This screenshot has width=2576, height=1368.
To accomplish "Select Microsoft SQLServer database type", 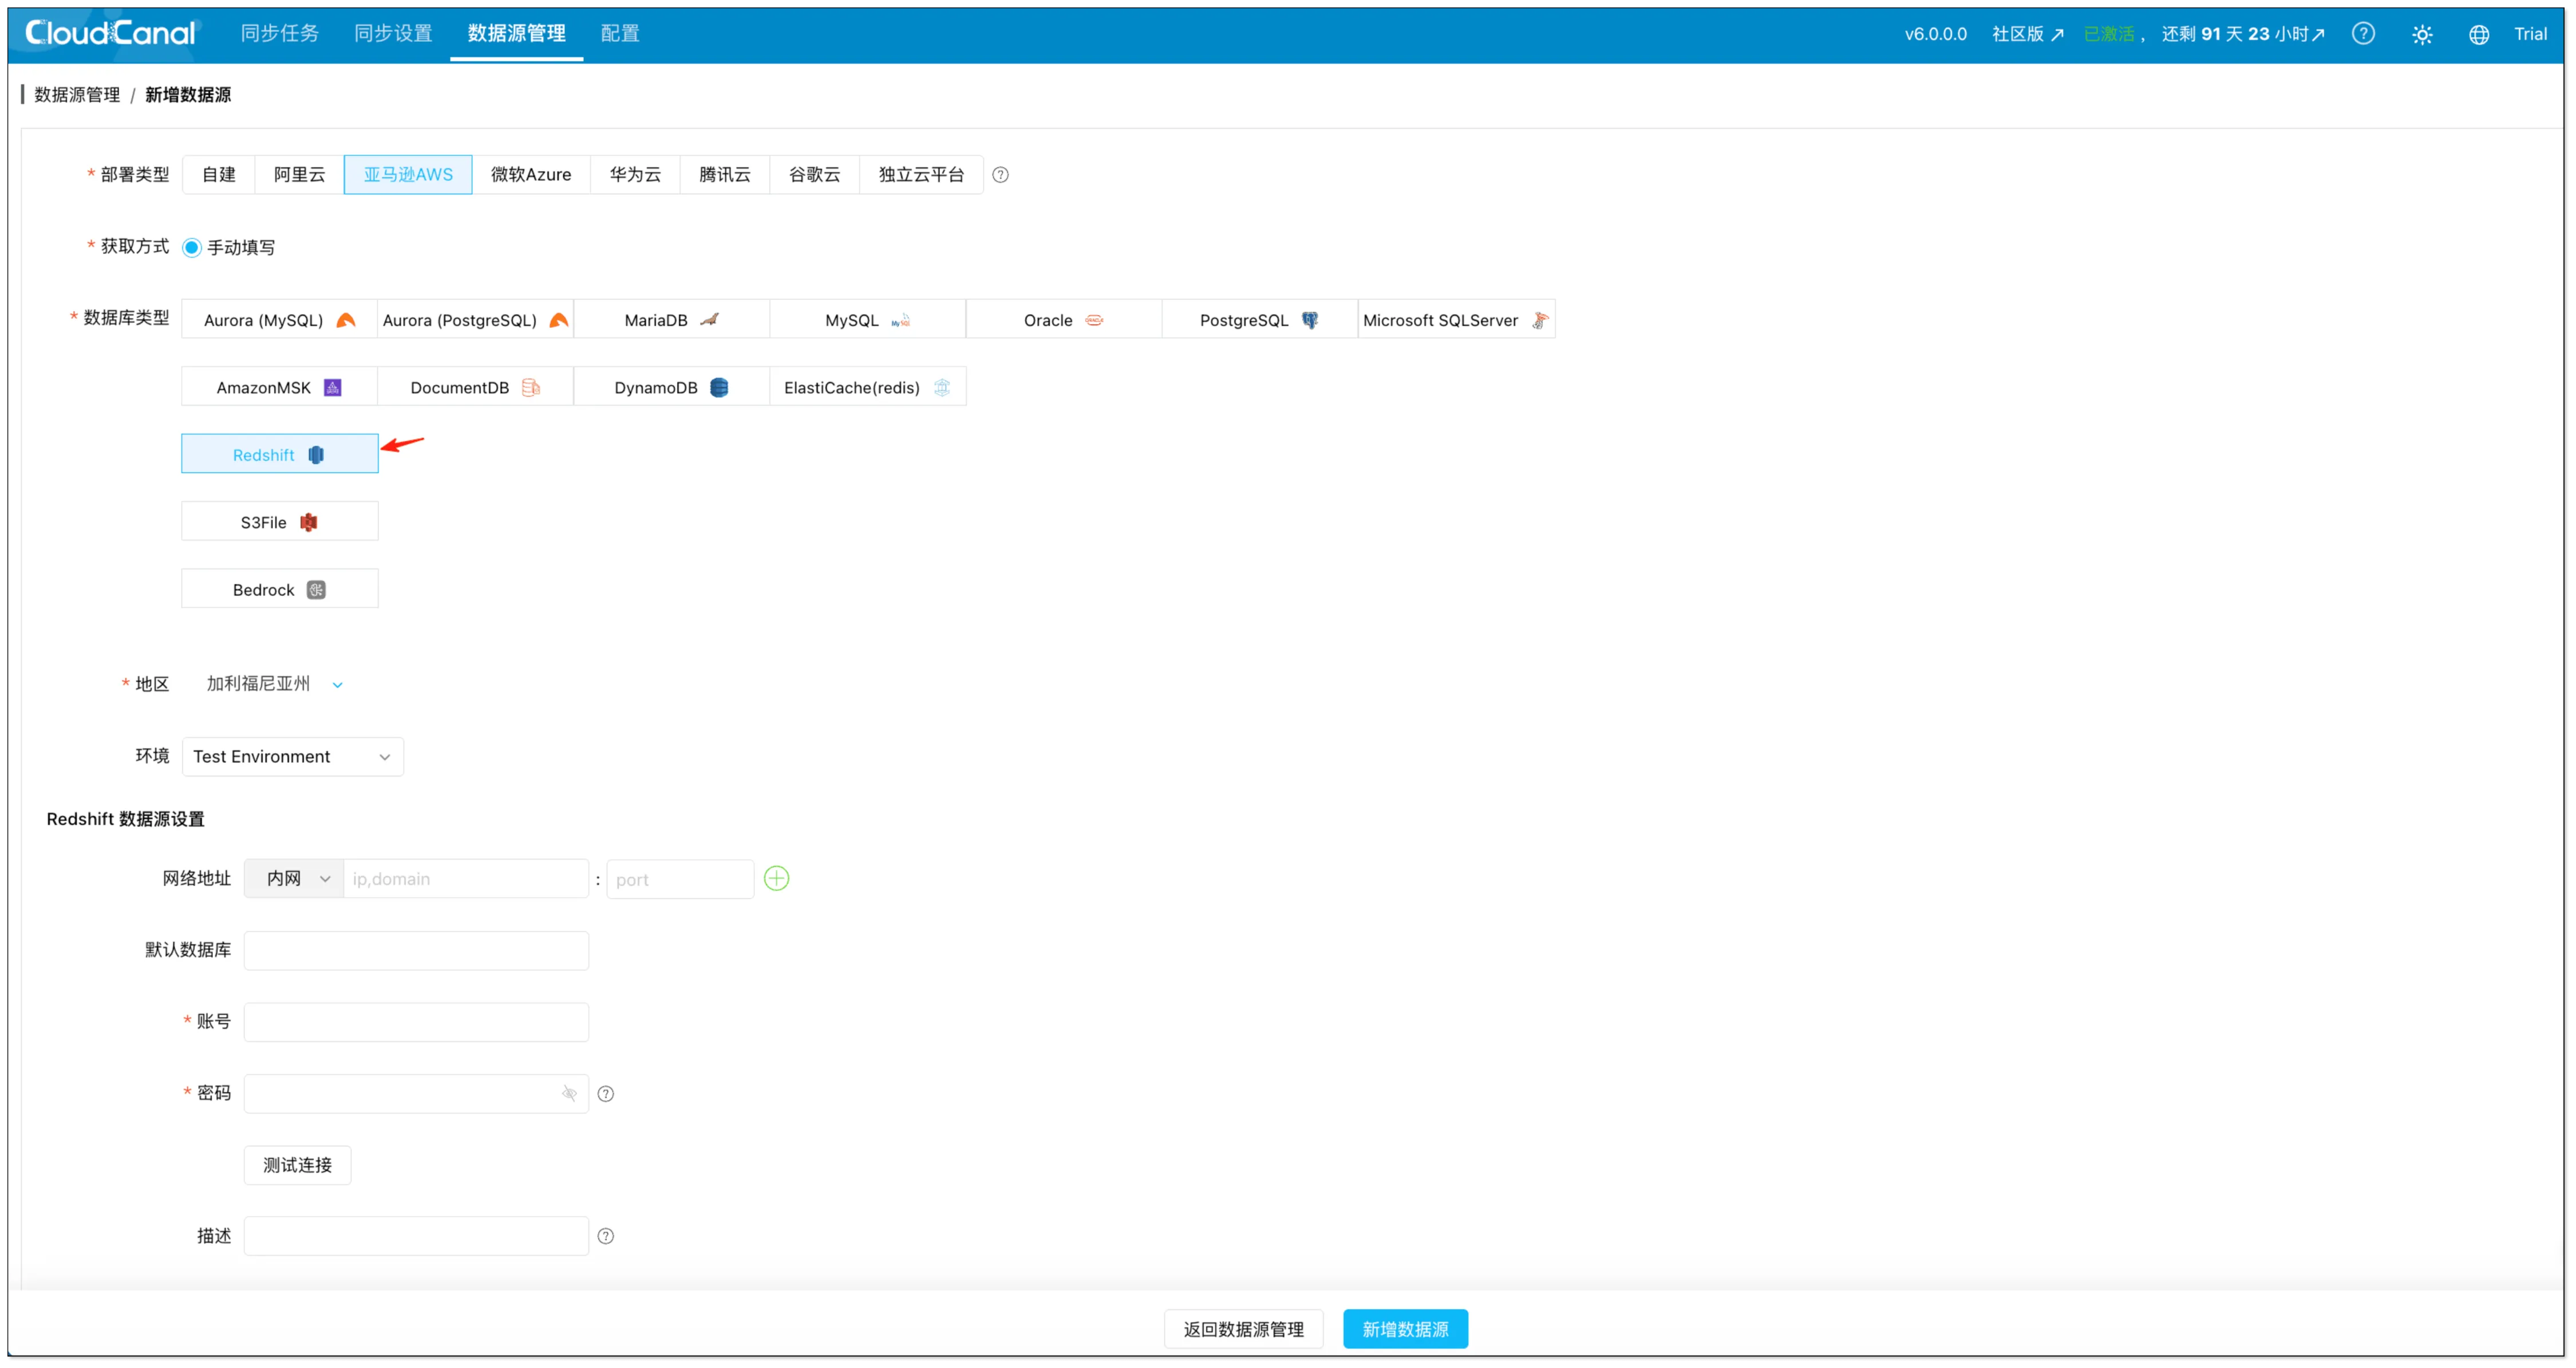I will pos(1456,320).
